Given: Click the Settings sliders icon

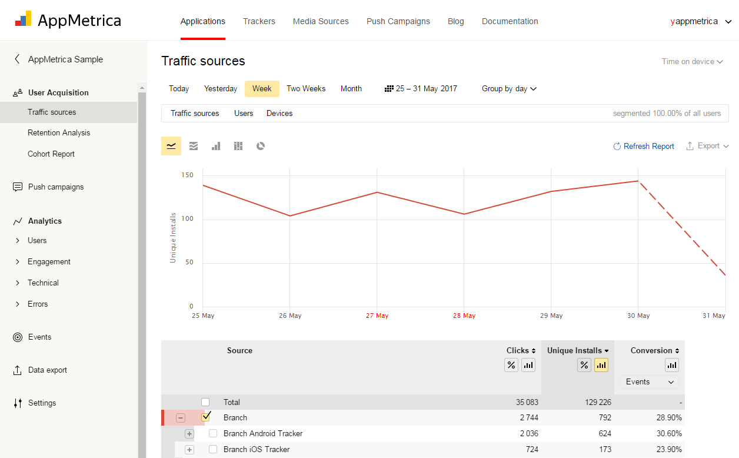Looking at the screenshot, I should point(18,403).
